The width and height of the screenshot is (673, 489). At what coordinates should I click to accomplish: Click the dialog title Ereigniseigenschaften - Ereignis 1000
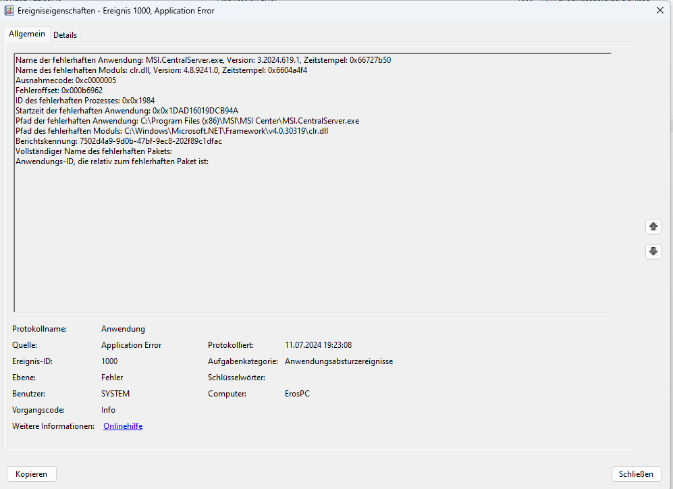(x=116, y=11)
